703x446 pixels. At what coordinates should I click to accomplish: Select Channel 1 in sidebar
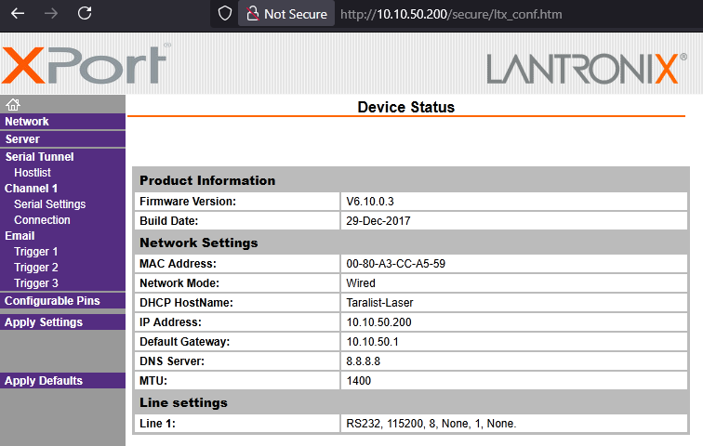coord(31,188)
